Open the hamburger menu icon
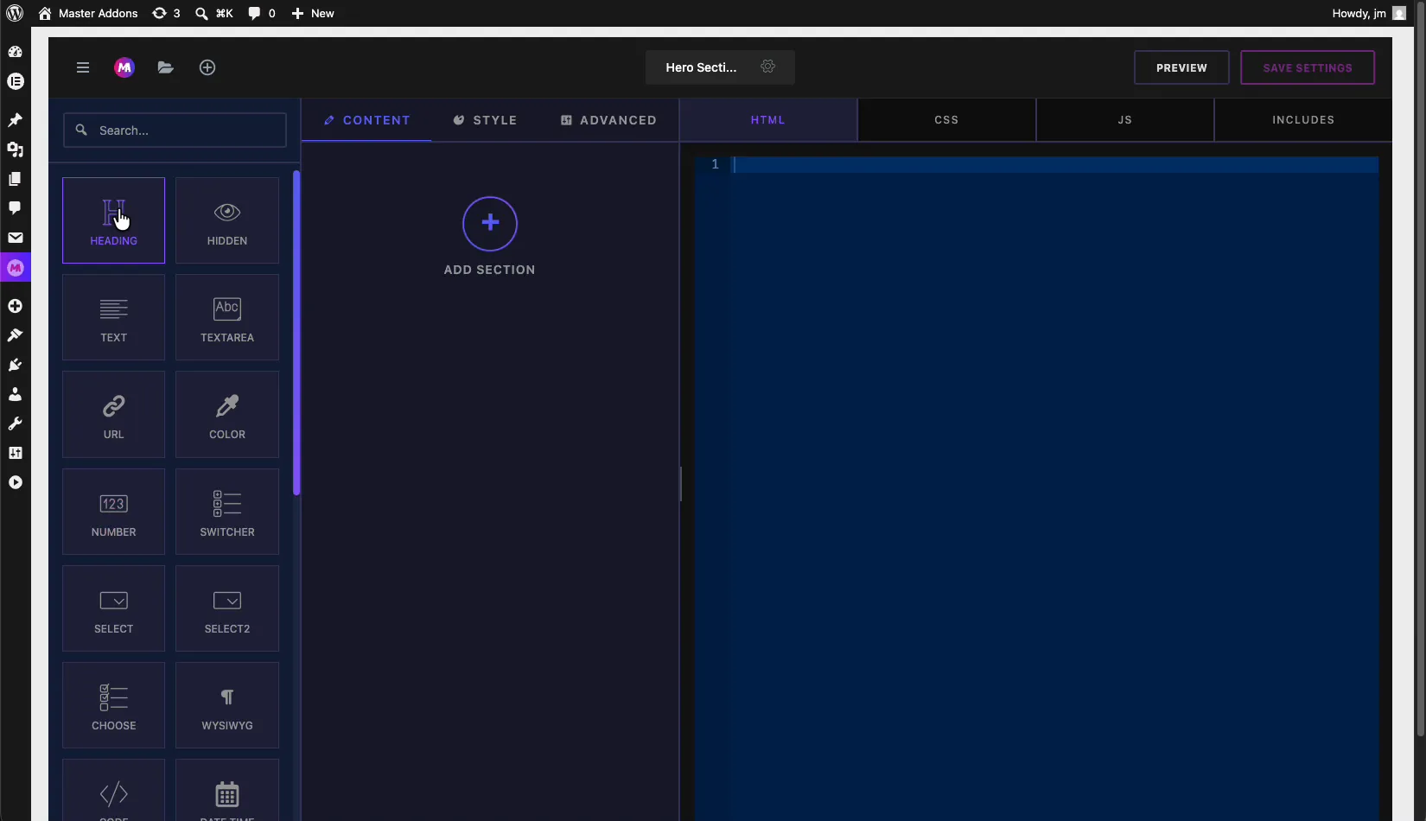Screen dimensions: 1426x821 (83, 67)
